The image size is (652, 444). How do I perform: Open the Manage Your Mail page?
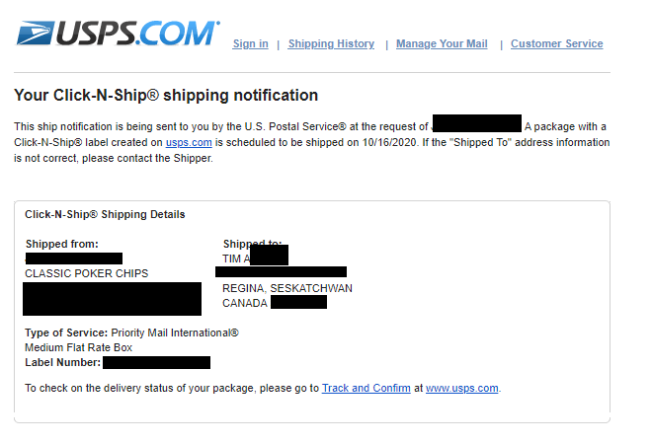[442, 43]
